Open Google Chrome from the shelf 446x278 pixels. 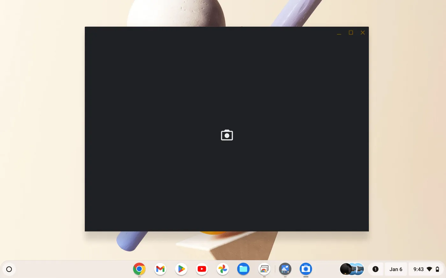pos(139,269)
